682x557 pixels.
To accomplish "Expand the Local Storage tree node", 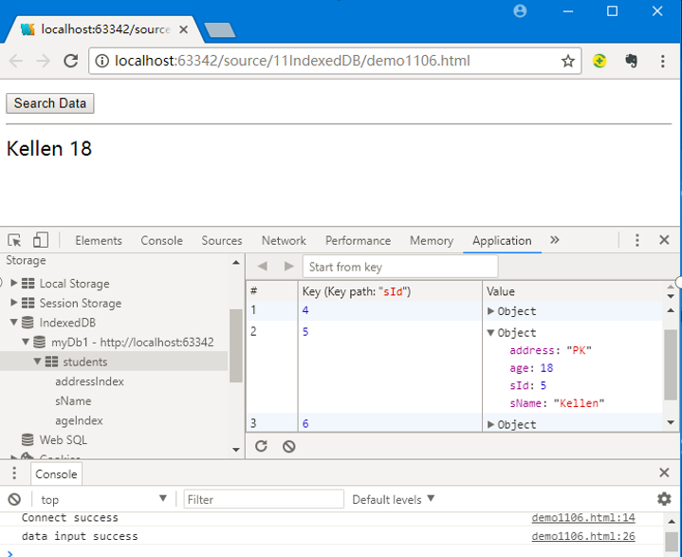I will [x=14, y=283].
